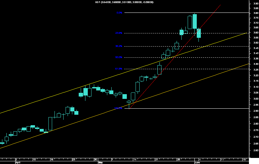
Task: Click the 3.30 price axis label
Action: point(256,64)
